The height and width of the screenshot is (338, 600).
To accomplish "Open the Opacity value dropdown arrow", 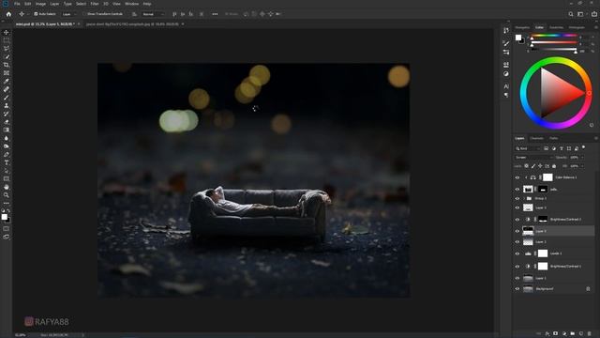I will coord(582,158).
